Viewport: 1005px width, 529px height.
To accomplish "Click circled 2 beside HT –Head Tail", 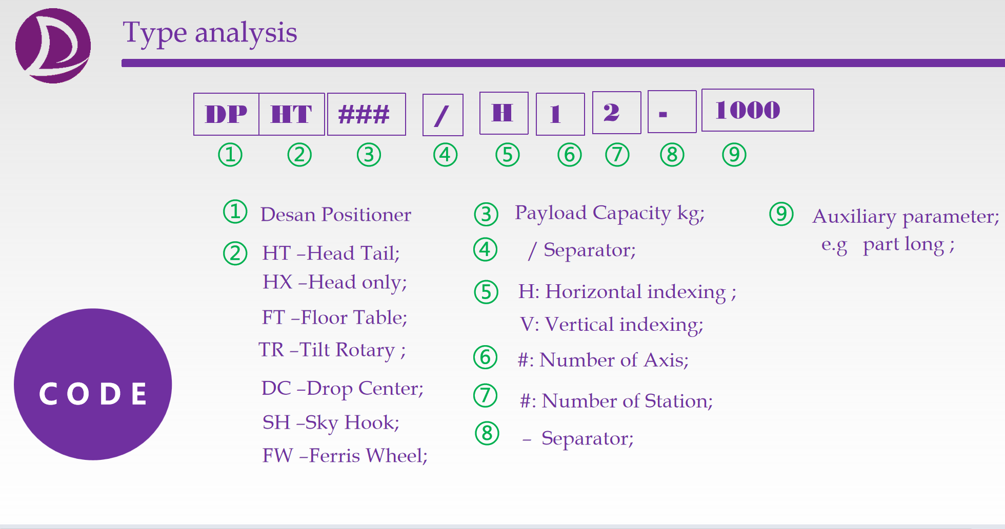I will pos(235,253).
